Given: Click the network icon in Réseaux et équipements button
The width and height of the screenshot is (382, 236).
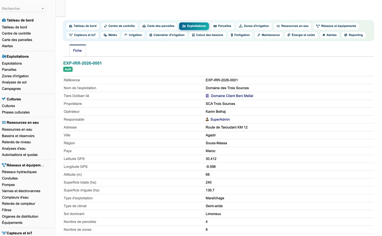Looking at the screenshot, I should [318, 26].
